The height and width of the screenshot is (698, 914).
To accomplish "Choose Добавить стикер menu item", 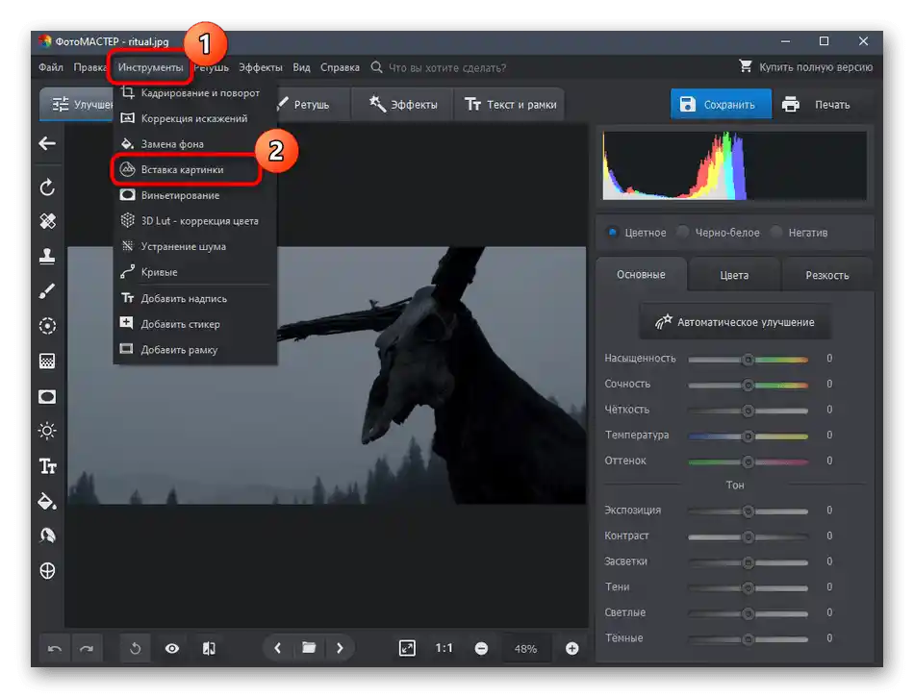I will tap(194, 324).
